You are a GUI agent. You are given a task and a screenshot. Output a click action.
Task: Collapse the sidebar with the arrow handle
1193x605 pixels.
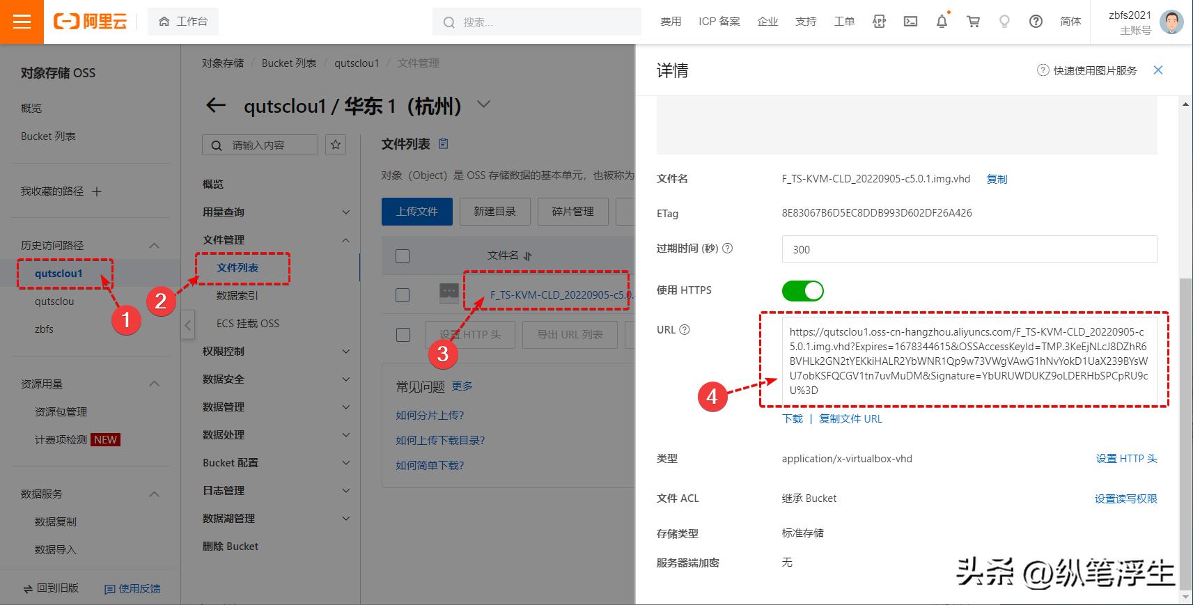[x=188, y=325]
